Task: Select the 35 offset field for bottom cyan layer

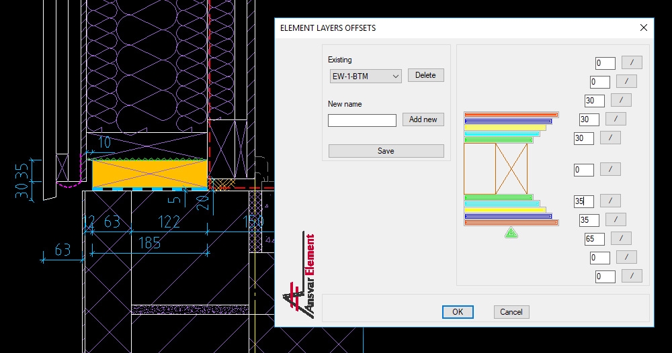Action: pos(589,220)
